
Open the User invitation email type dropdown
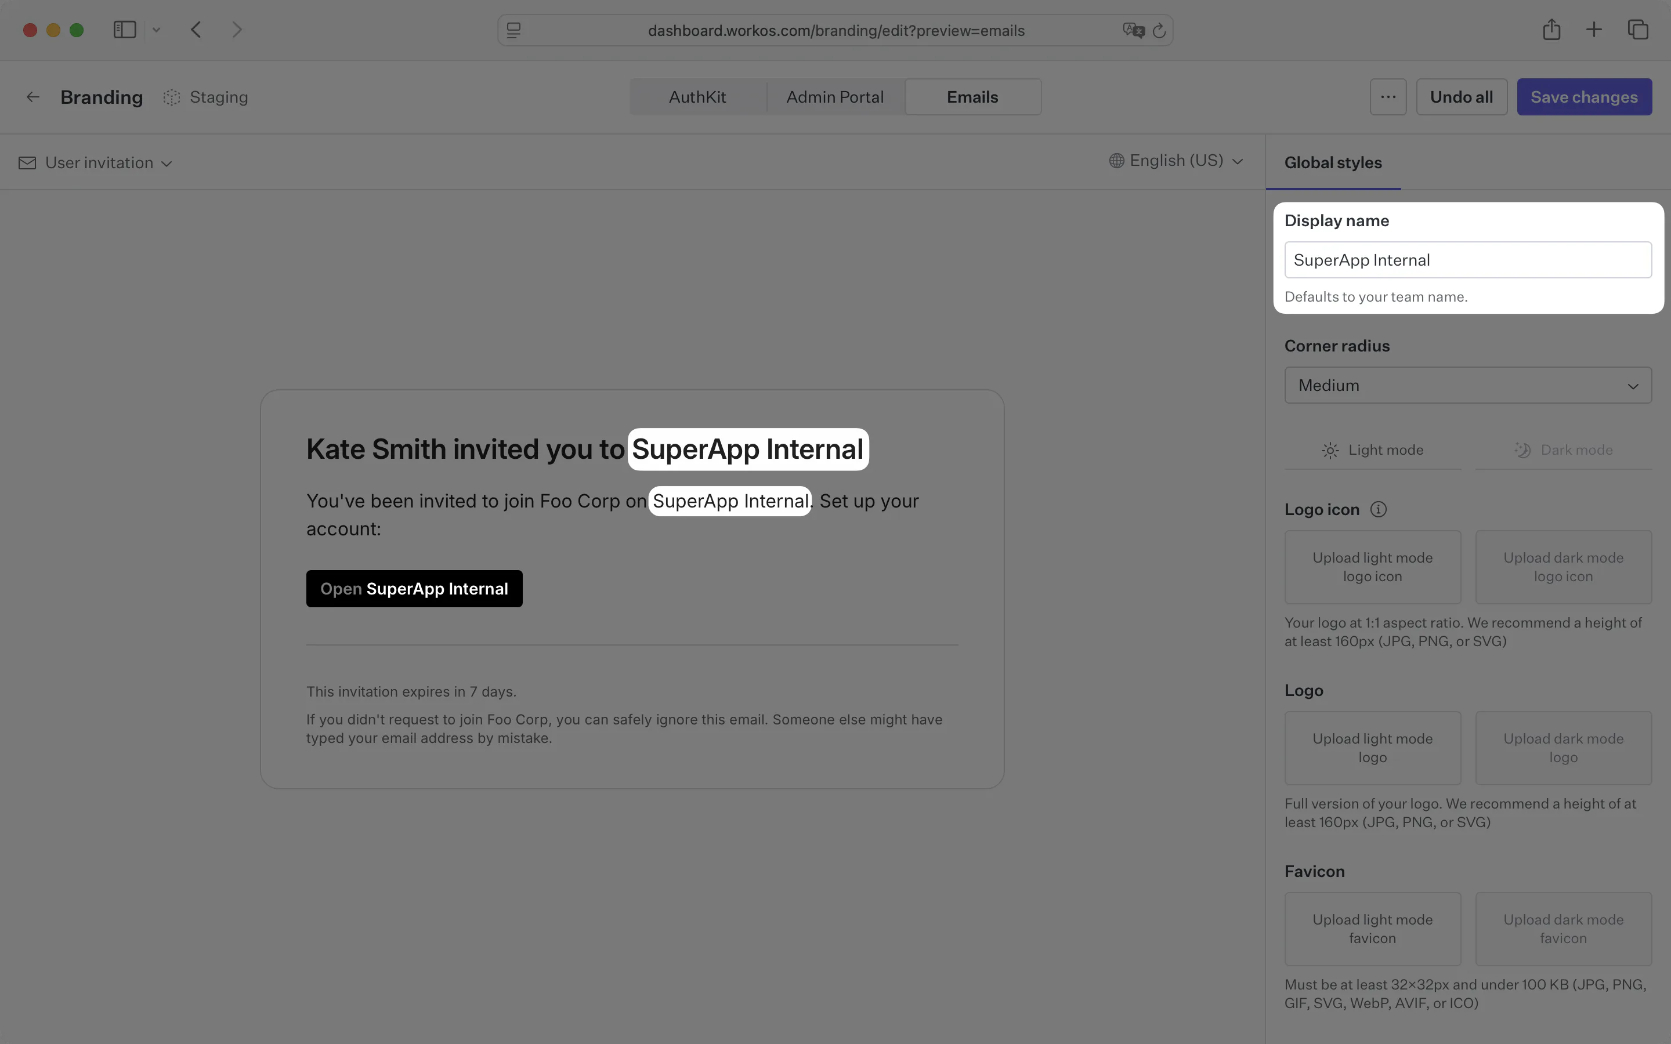pos(95,163)
